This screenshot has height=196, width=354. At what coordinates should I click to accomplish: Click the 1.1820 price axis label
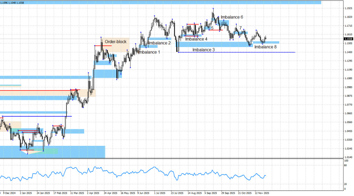348,17
